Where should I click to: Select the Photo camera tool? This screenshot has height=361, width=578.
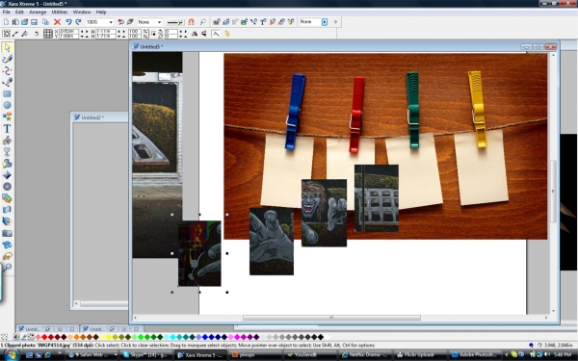(x=7, y=233)
